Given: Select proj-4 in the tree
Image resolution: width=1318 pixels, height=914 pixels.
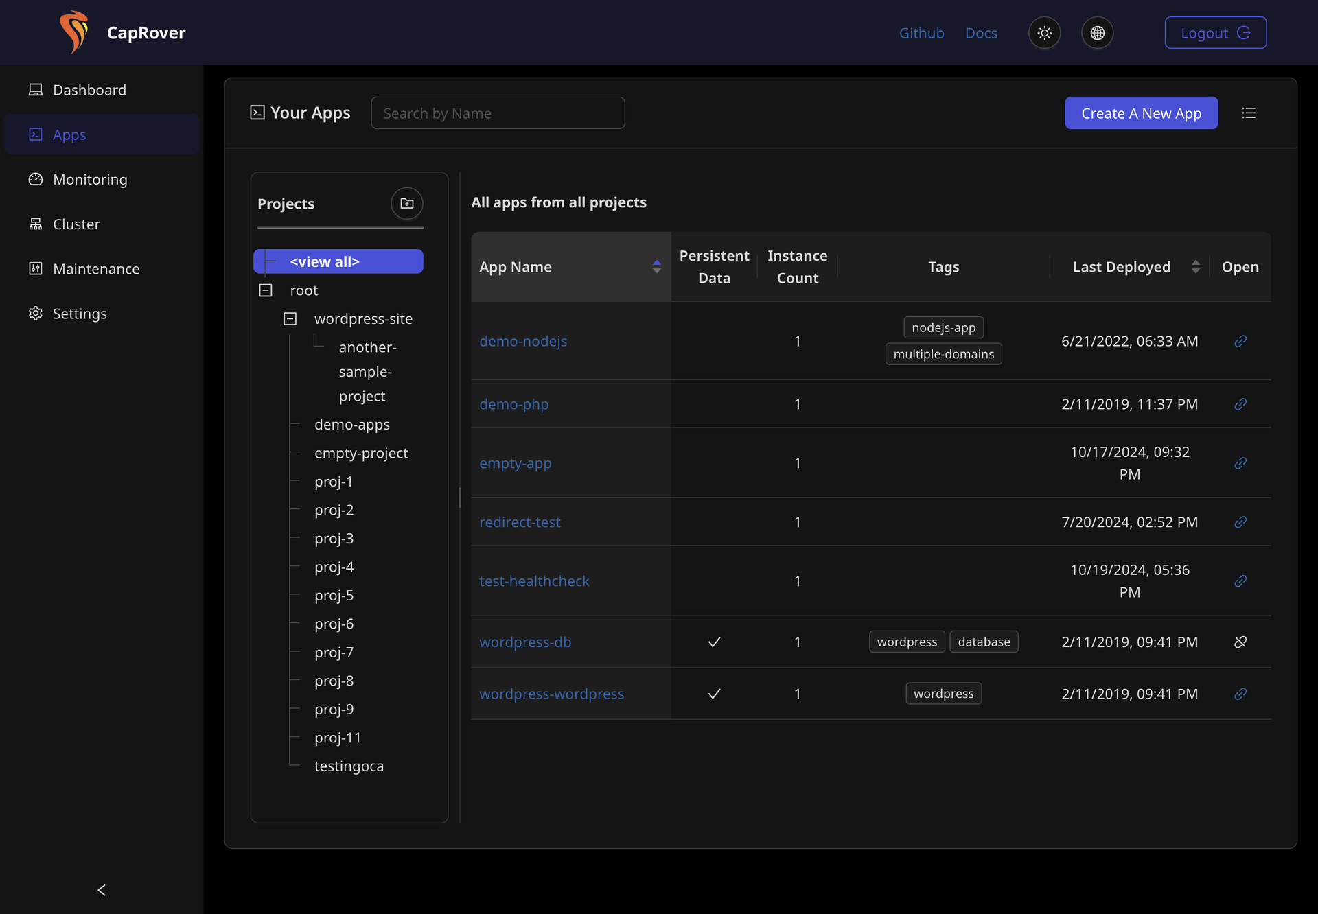Looking at the screenshot, I should coord(334,567).
